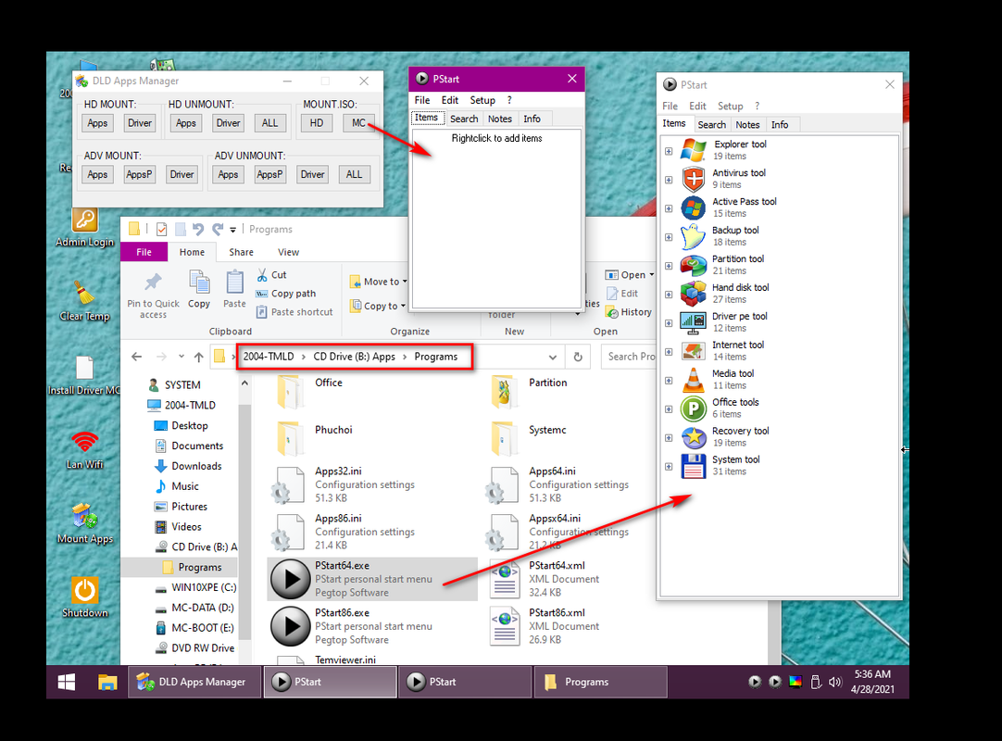
Task: Click the Copy path command
Action: pos(286,294)
